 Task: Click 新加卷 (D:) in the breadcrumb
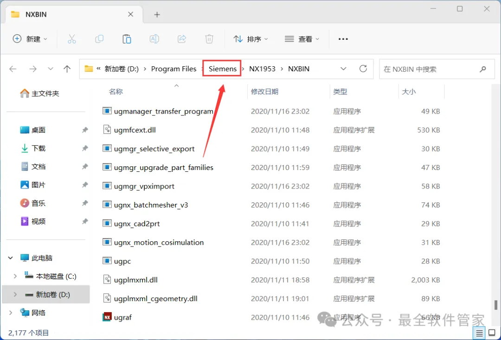122,69
